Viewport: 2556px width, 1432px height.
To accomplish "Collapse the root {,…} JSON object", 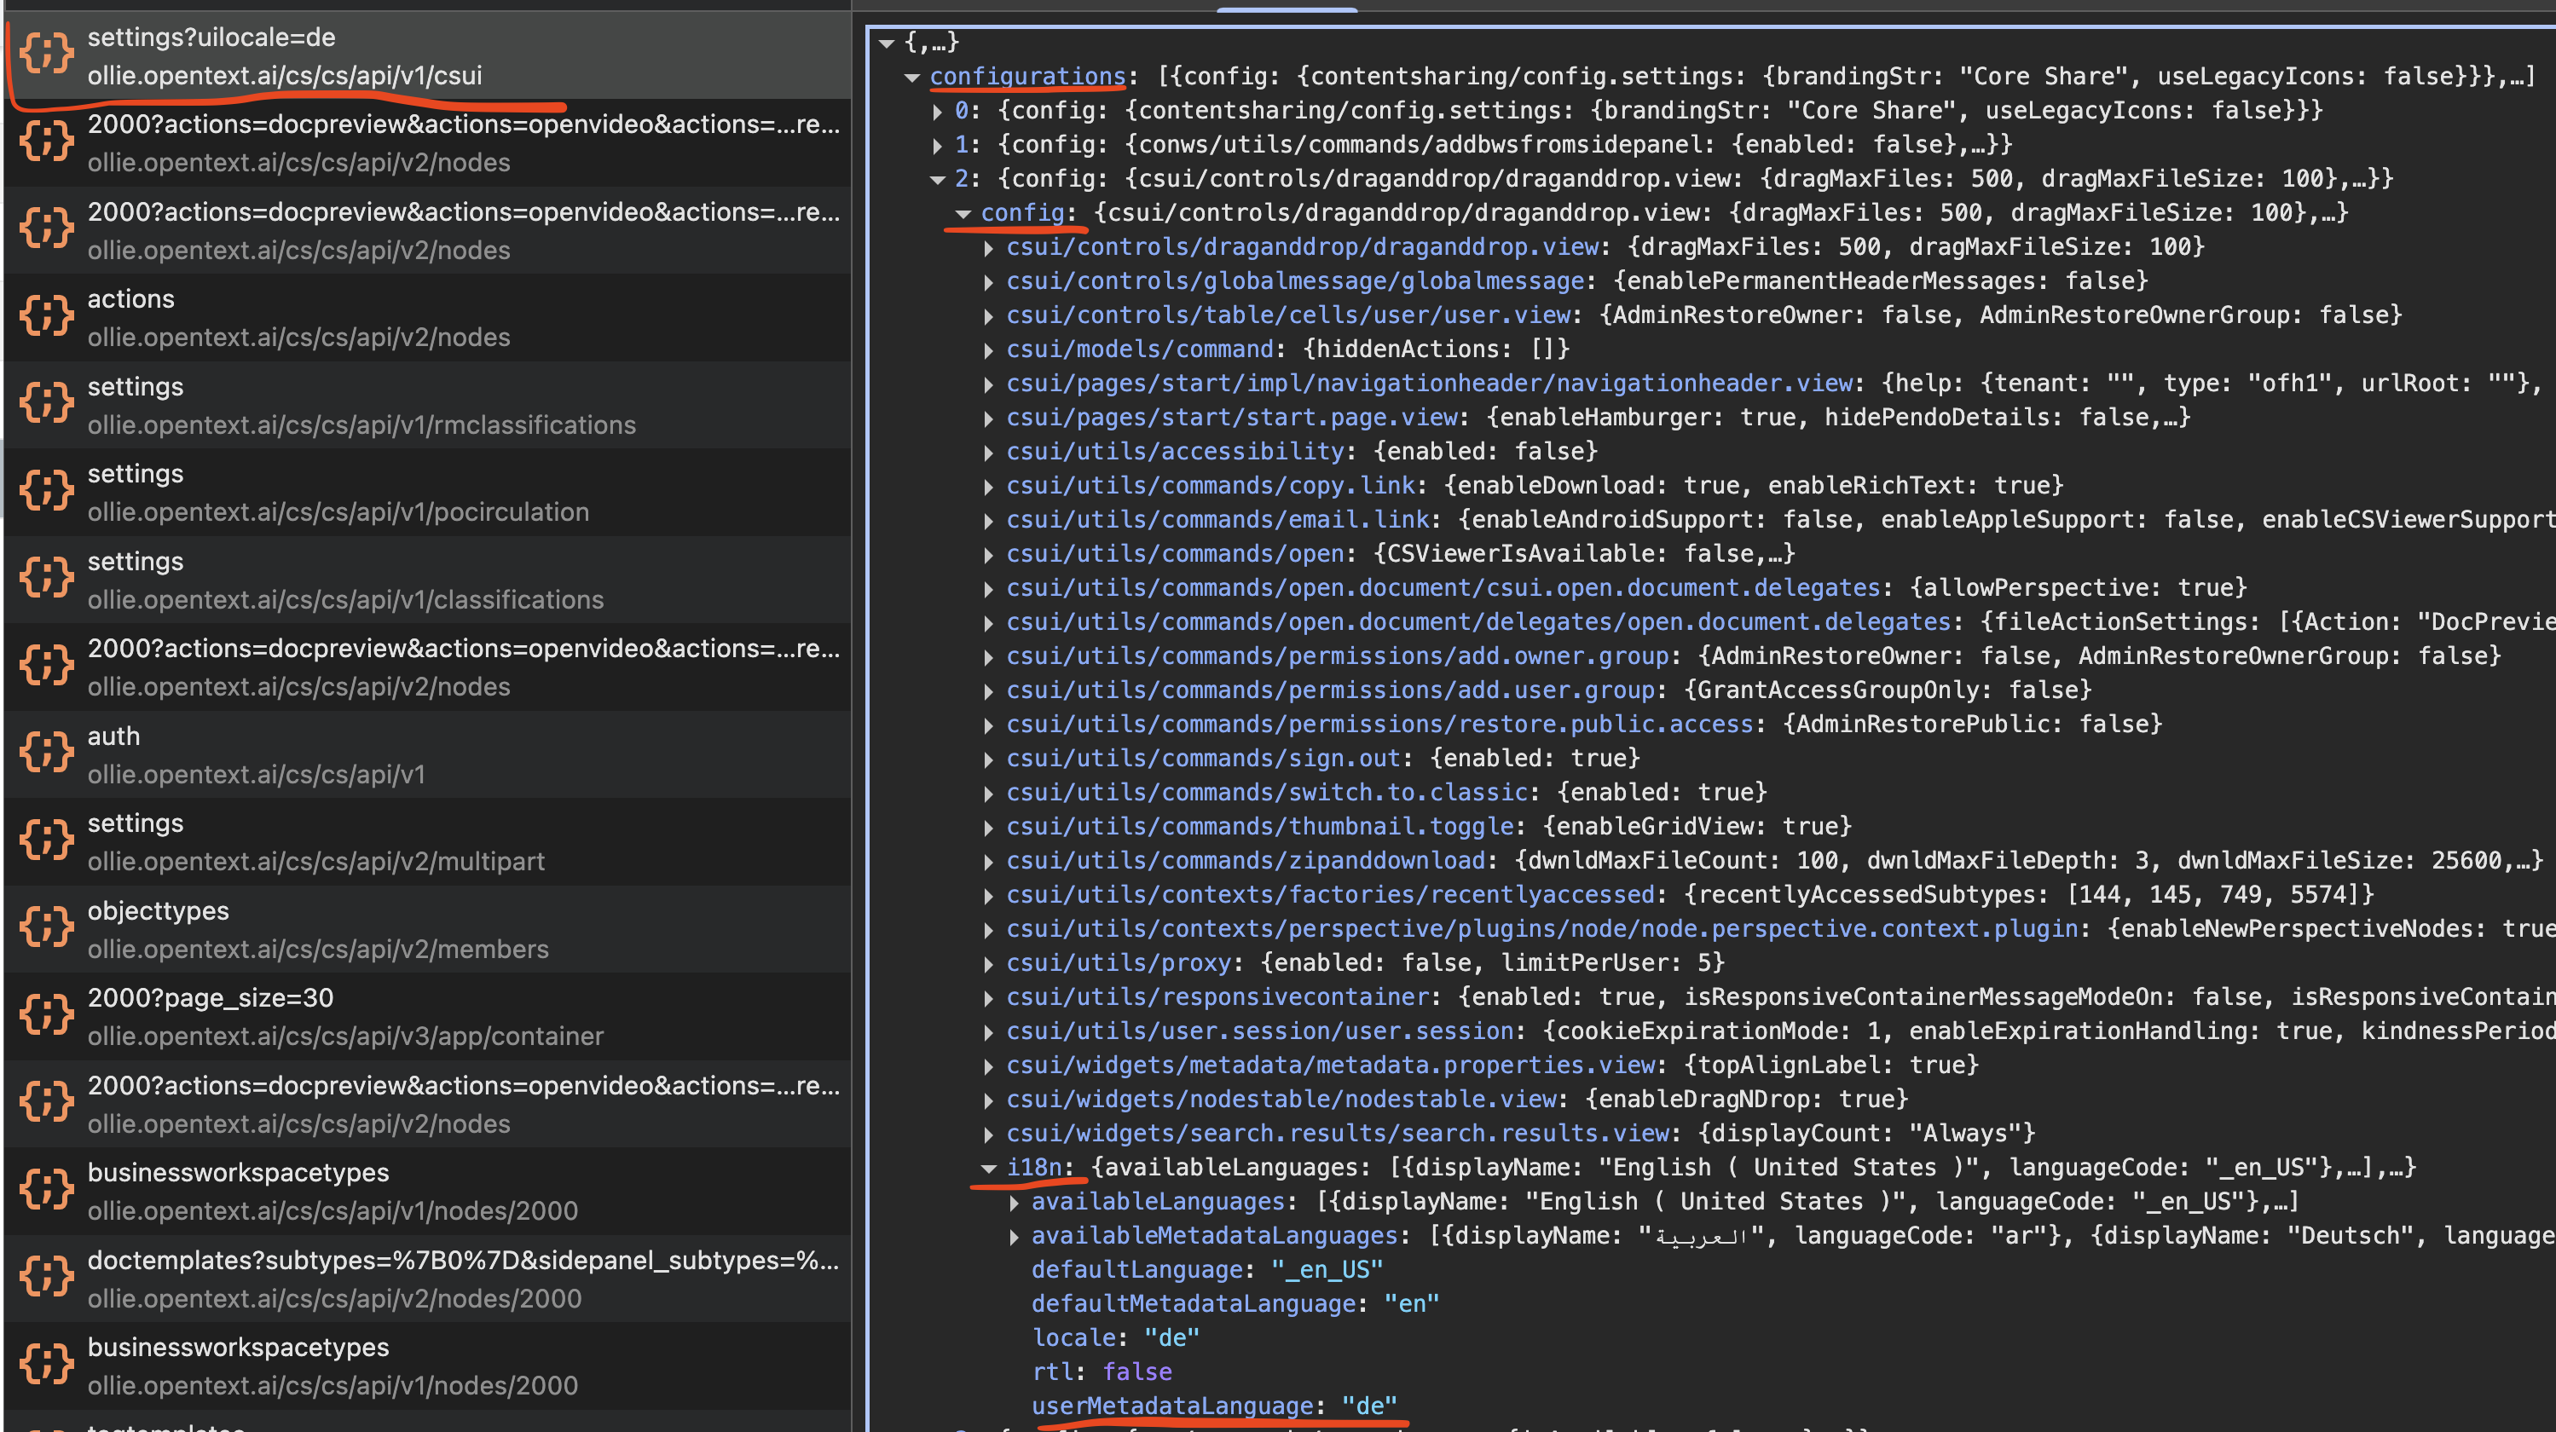I will click(x=887, y=43).
